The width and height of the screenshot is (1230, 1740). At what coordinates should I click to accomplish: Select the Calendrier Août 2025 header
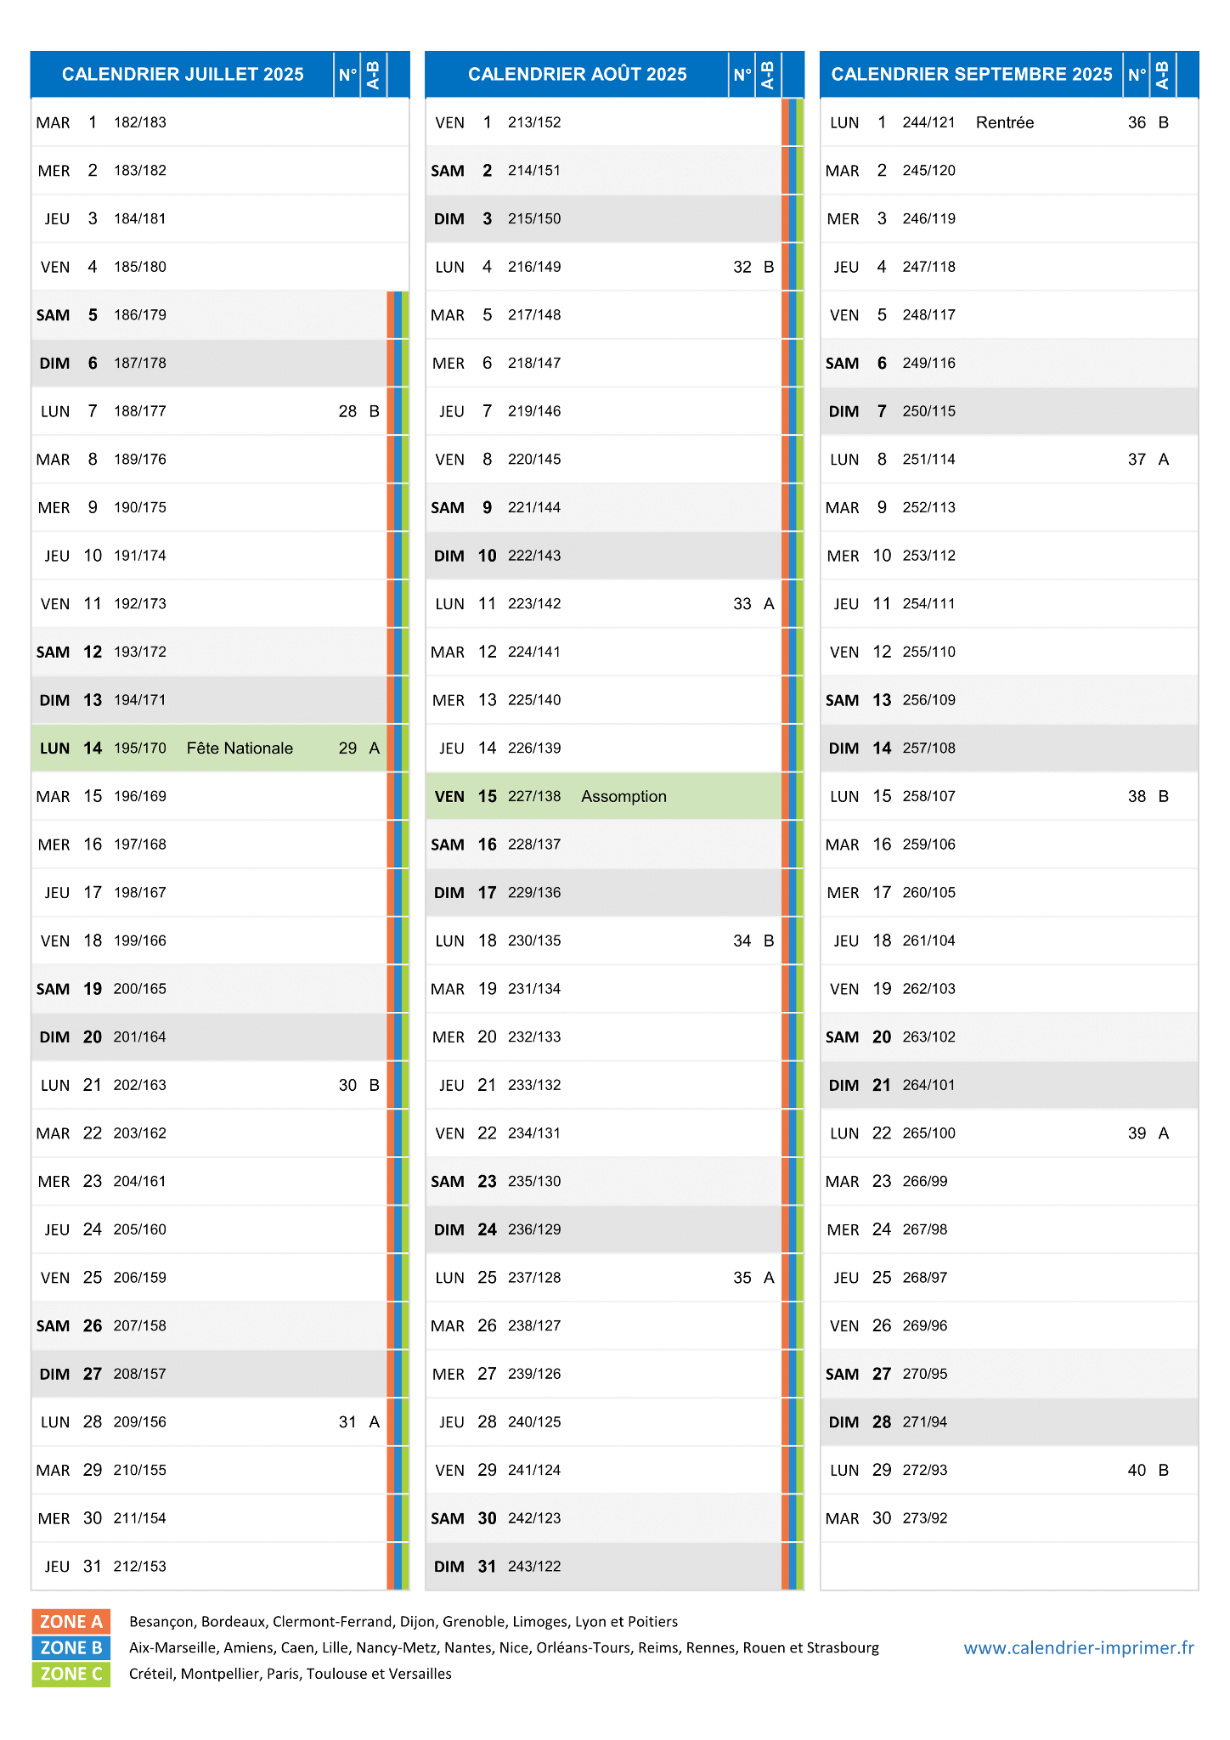(578, 75)
